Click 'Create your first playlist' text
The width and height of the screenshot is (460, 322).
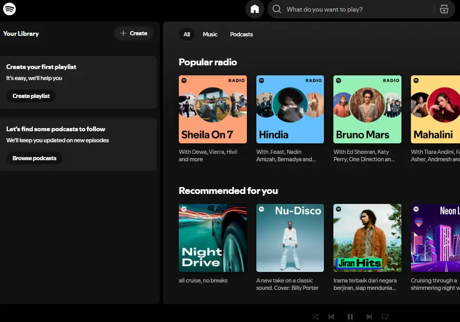pos(41,67)
